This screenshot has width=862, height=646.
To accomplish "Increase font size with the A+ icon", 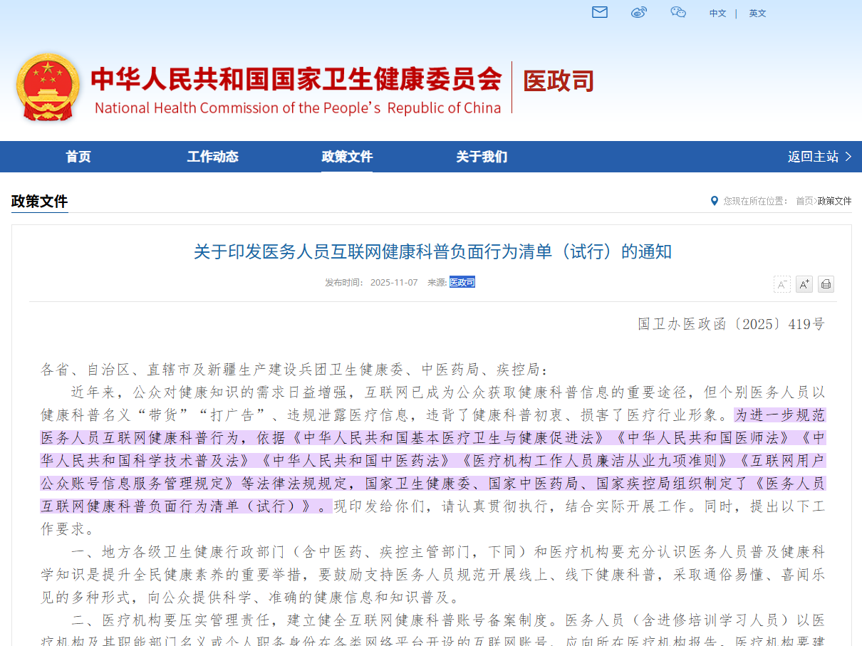I will pos(804,283).
